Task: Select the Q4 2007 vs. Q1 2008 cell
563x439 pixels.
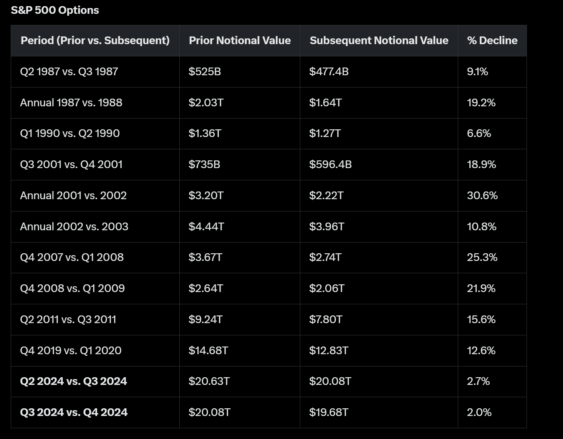Action: [72, 257]
